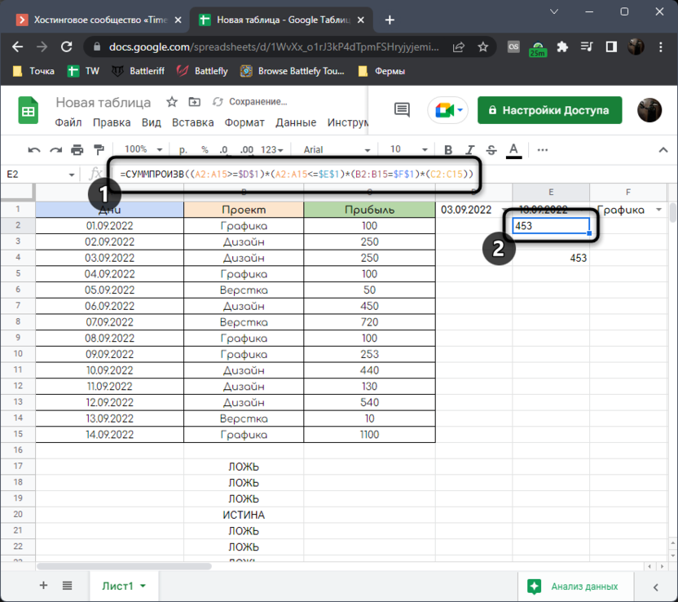
Task: Expand the Графика dropdown in cell F1
Action: pyautogui.click(x=658, y=210)
